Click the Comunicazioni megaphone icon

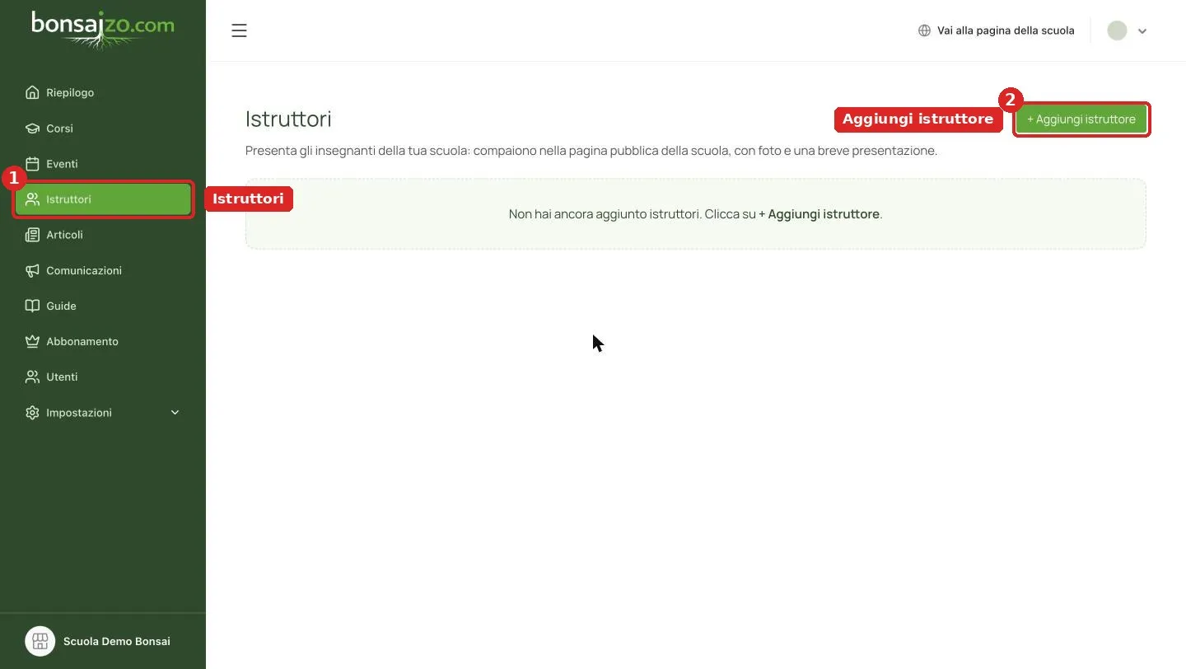(x=32, y=269)
